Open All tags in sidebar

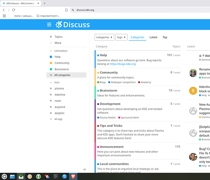(x=58, y=119)
